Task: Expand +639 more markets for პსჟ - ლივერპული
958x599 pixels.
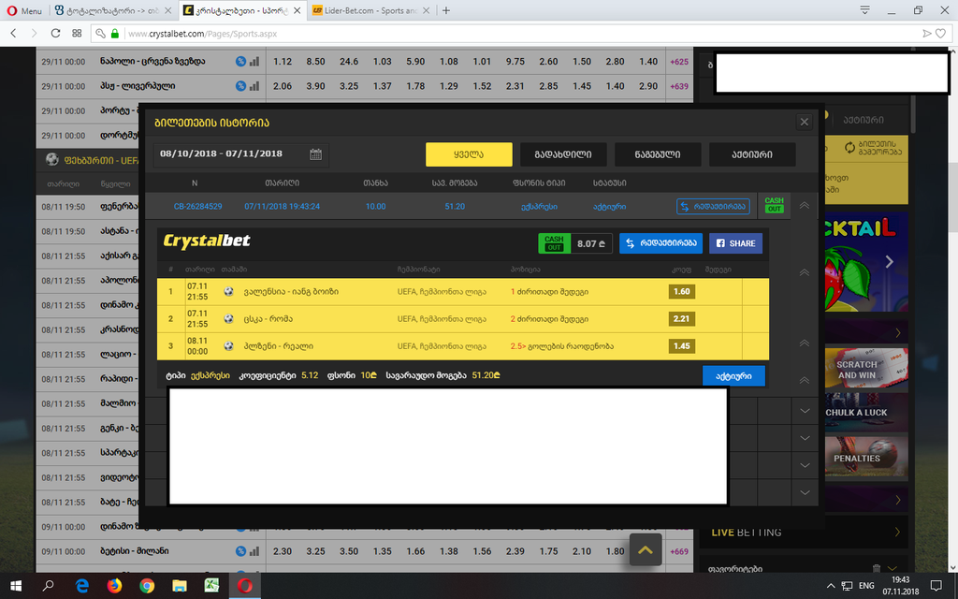Action: click(x=679, y=86)
